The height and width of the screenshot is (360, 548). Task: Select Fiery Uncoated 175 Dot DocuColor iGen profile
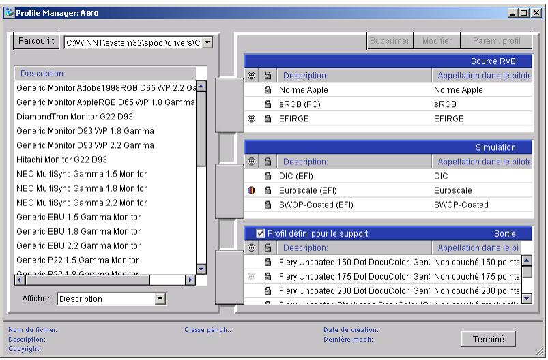[x=383, y=277]
